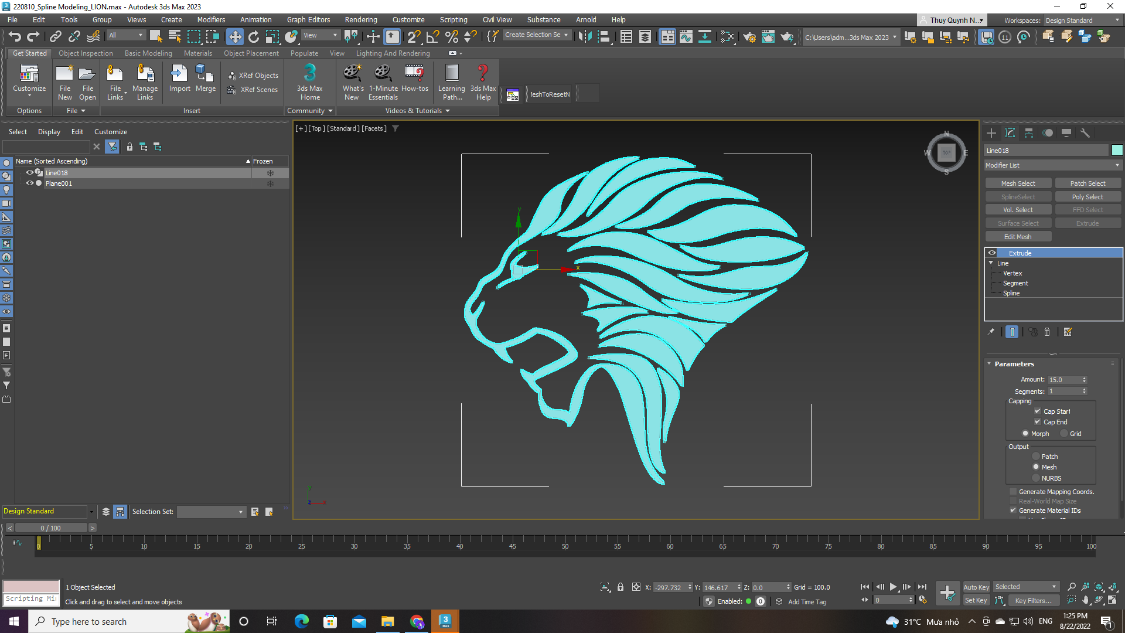Remove the modifier using the trash icon
1125x633 pixels.
1048,332
